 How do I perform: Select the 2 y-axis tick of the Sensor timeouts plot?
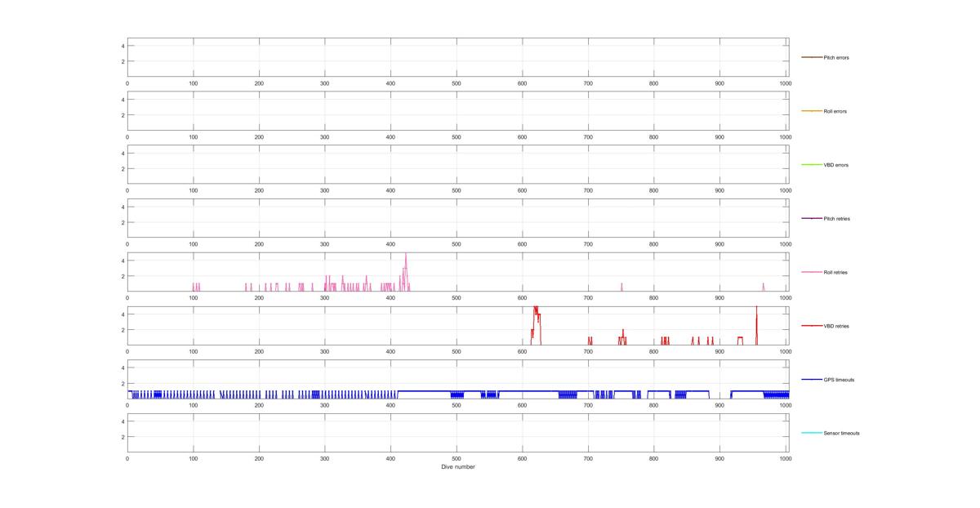(x=122, y=437)
